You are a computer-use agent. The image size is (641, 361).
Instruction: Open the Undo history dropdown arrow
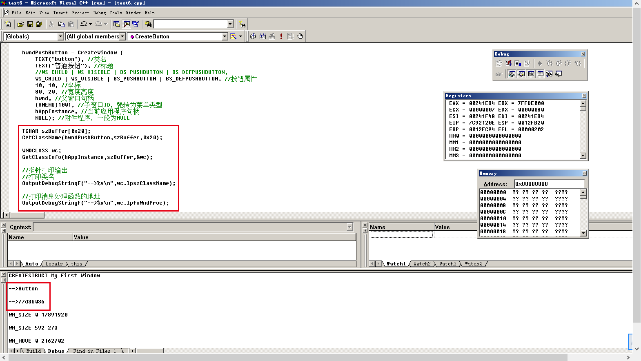tap(90, 24)
